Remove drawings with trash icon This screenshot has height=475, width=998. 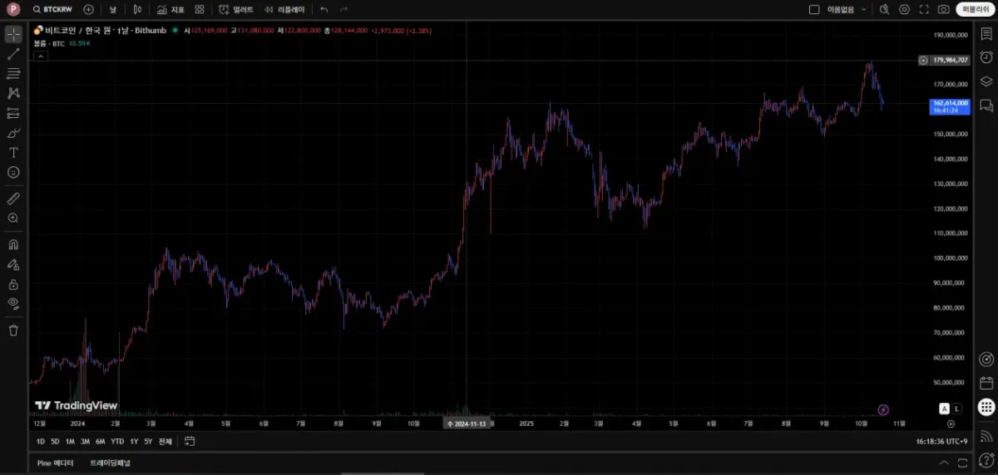coord(13,331)
